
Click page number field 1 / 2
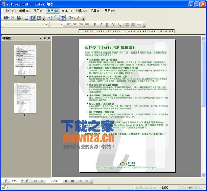click(x=54, y=181)
